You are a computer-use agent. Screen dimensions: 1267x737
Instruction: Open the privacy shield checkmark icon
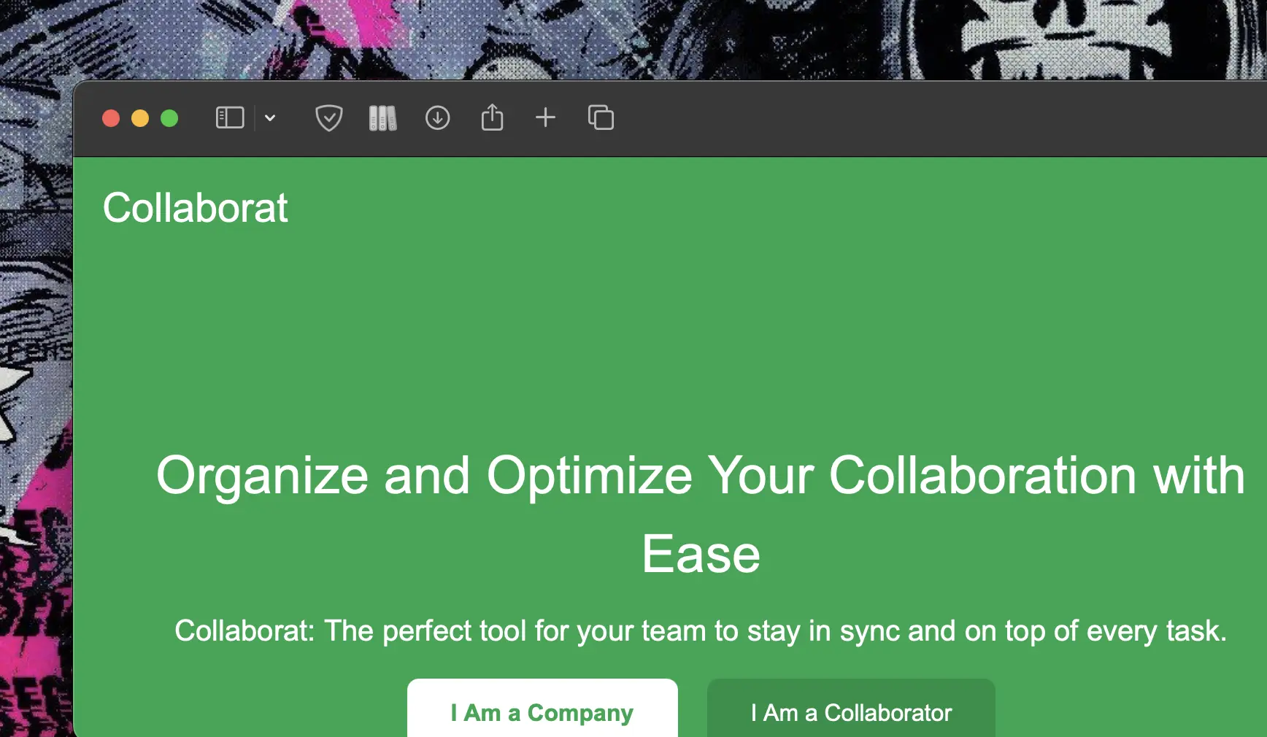[x=328, y=117]
